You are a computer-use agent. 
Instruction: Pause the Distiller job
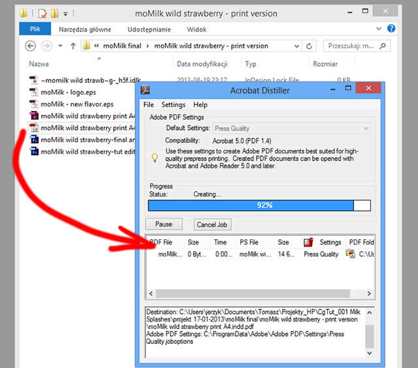(x=164, y=224)
